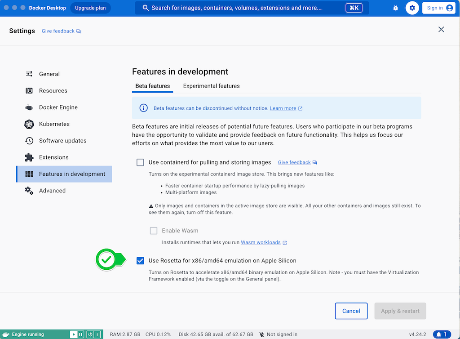Screen dimensions: 460x339
Task: Tick the Enable Wasm checkbox
Action: click(x=154, y=231)
